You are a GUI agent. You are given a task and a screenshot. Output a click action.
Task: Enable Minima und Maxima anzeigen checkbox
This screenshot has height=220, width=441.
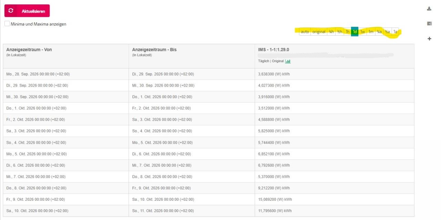7,24
